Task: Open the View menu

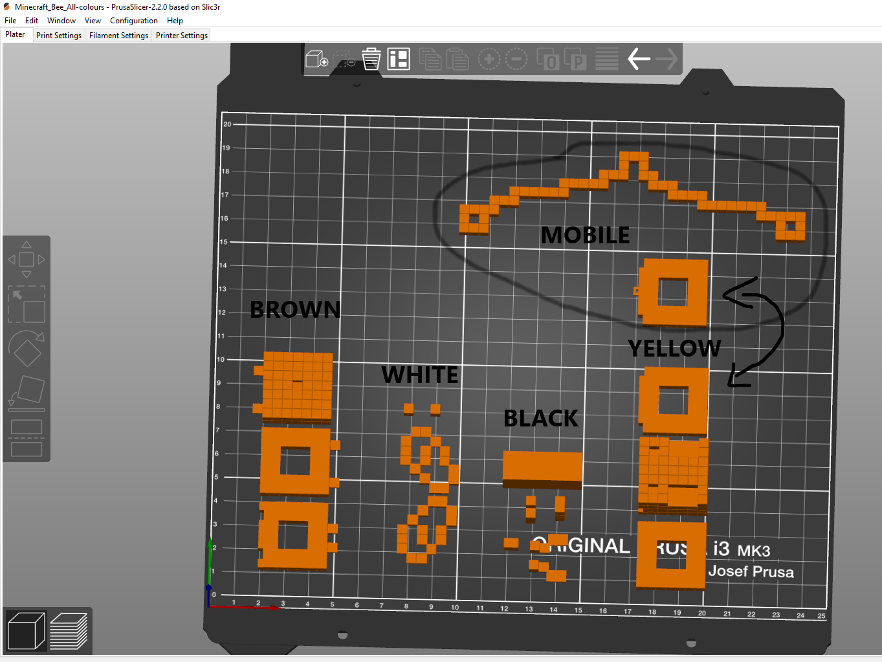Action: pos(93,21)
